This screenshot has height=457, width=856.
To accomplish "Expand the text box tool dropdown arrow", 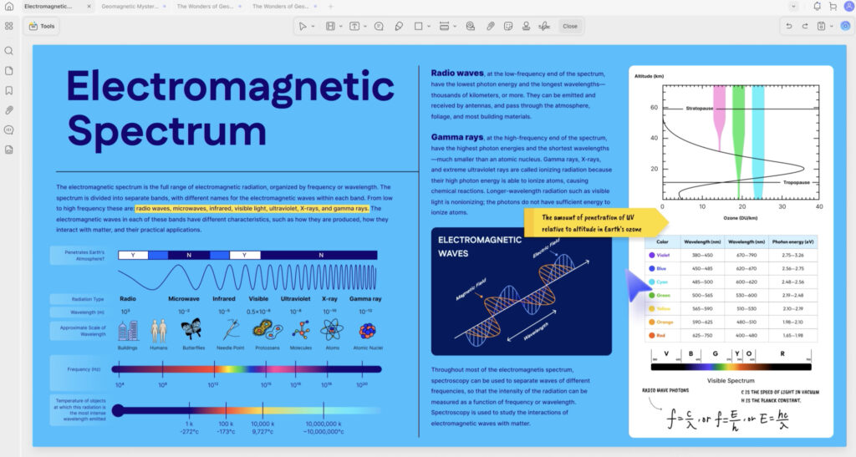I will coord(364,26).
